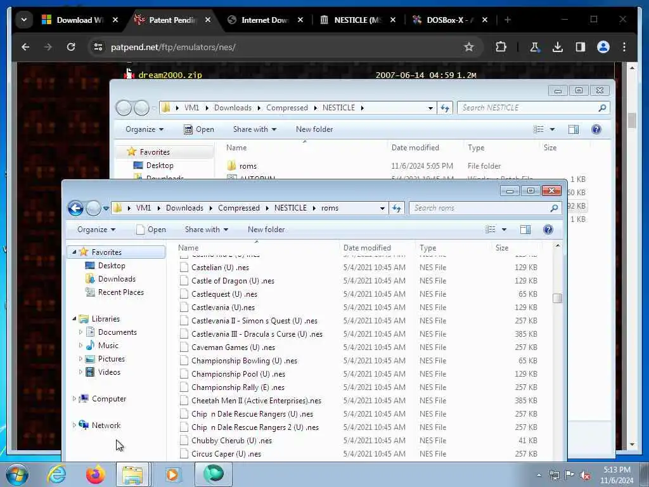Click the back arrow in roms Explorer window
The image size is (649, 487).
(76, 208)
